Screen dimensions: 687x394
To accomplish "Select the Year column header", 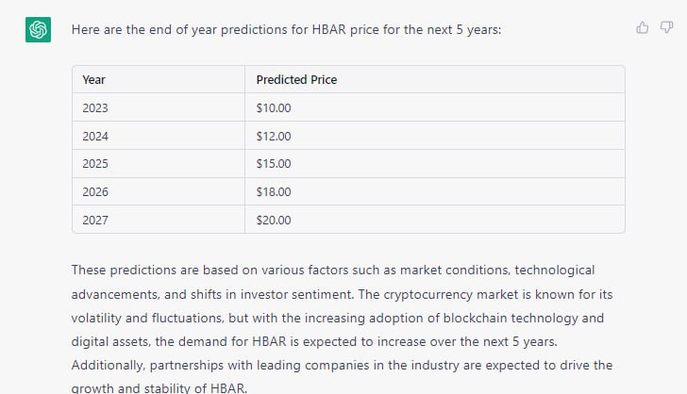I will tap(159, 80).
